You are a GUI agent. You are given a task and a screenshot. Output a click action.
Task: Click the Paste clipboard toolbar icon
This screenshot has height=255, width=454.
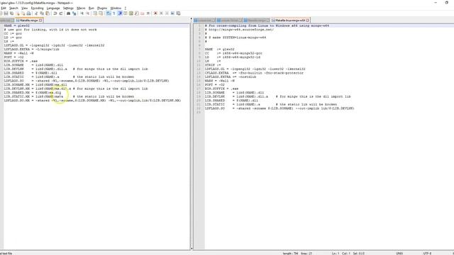point(48,13)
